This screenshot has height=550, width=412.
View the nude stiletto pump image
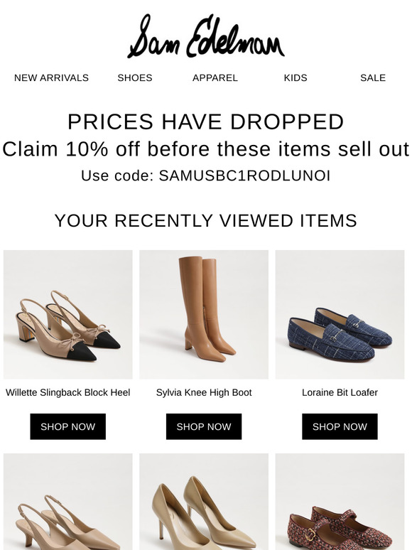pyautogui.click(x=204, y=502)
